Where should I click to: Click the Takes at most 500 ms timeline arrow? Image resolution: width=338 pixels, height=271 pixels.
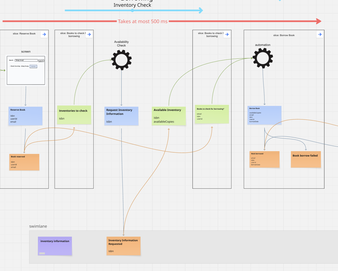[x=143, y=21]
